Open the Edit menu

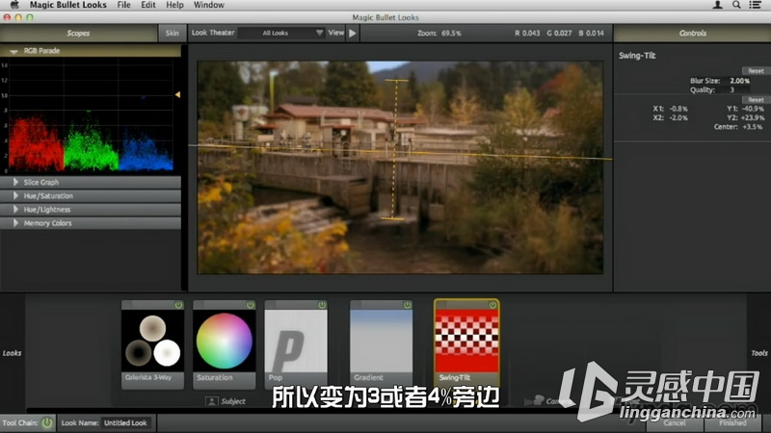click(x=148, y=5)
